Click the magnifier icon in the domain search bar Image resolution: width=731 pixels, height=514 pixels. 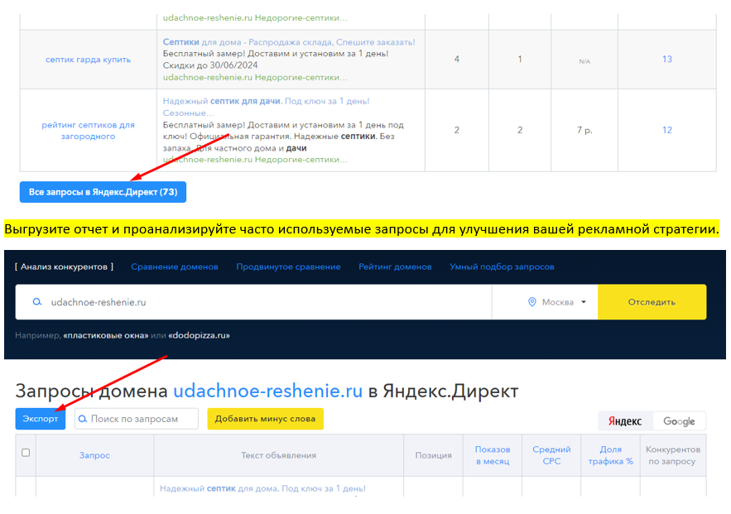point(36,302)
